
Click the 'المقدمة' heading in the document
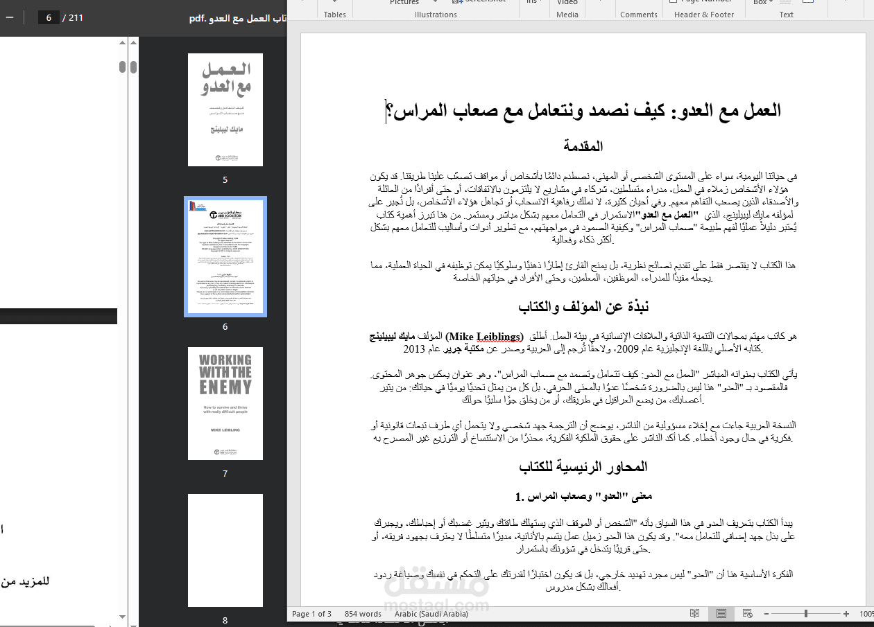point(583,146)
